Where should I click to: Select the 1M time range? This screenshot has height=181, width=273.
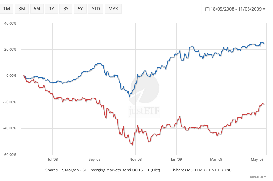[6, 9]
